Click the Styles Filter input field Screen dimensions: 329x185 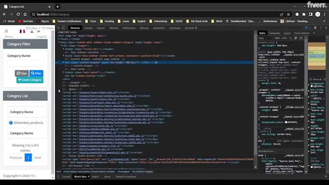click(x=266, y=38)
